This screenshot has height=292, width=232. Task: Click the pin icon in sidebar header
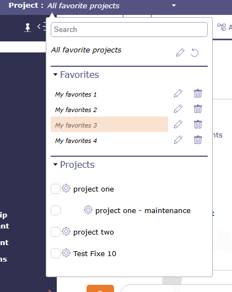click(x=28, y=28)
